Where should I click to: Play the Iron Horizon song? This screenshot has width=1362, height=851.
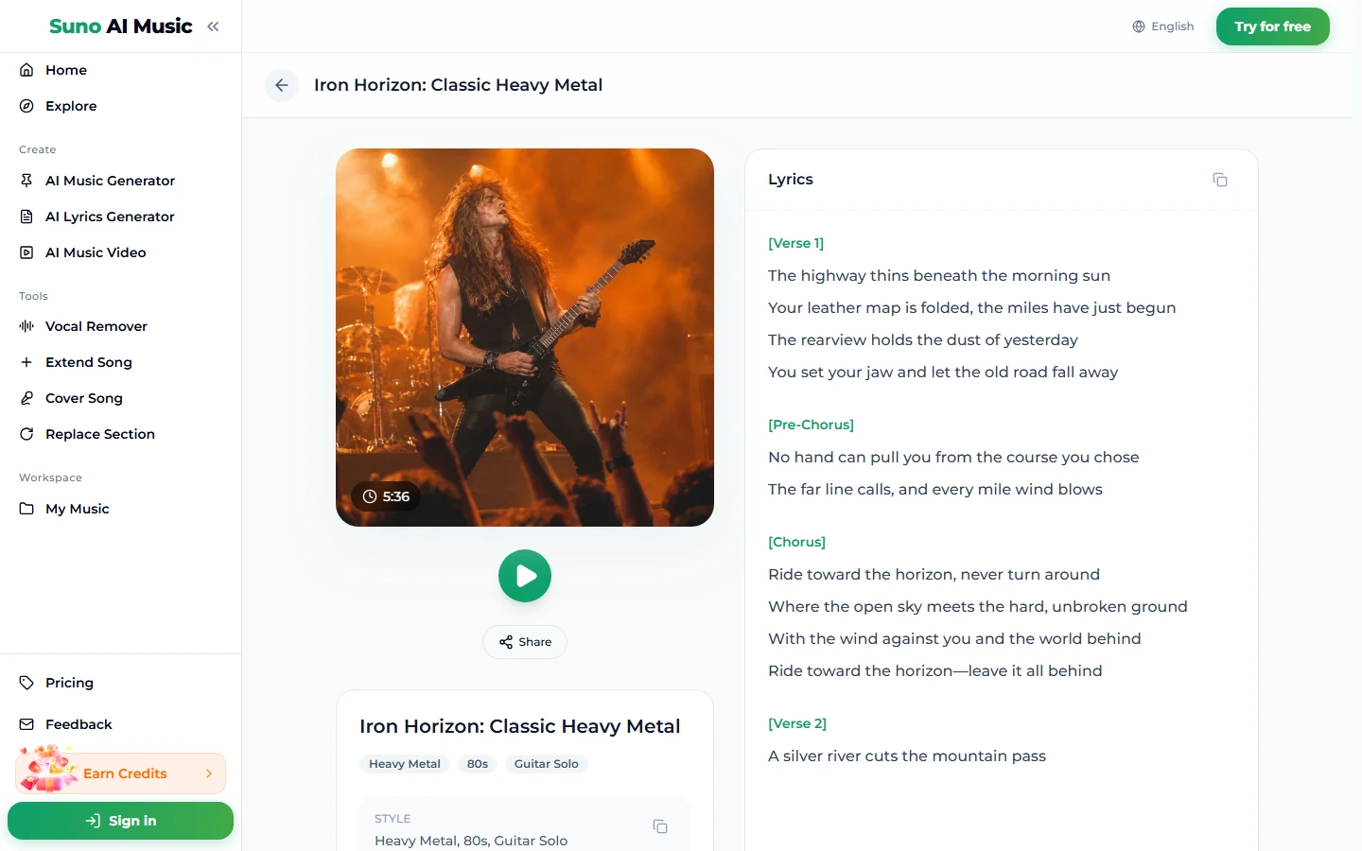[525, 576]
